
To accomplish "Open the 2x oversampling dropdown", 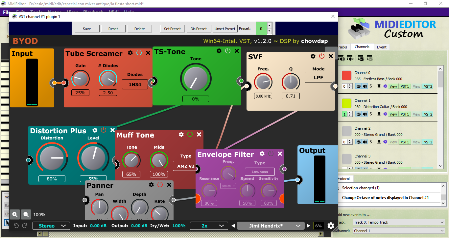I will click(x=209, y=226).
